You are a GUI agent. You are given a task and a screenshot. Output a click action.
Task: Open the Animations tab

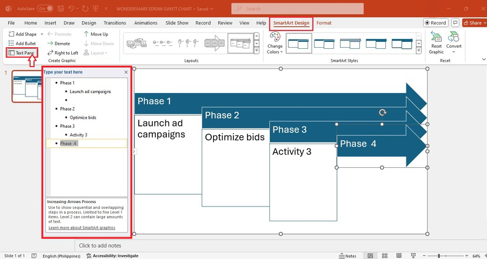click(146, 23)
